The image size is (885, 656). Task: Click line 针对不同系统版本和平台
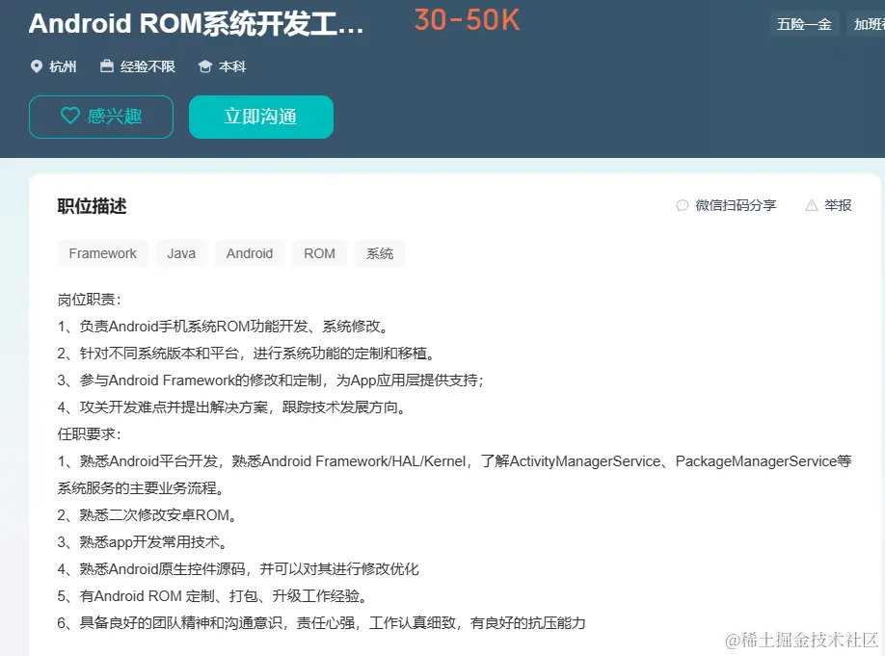(246, 354)
